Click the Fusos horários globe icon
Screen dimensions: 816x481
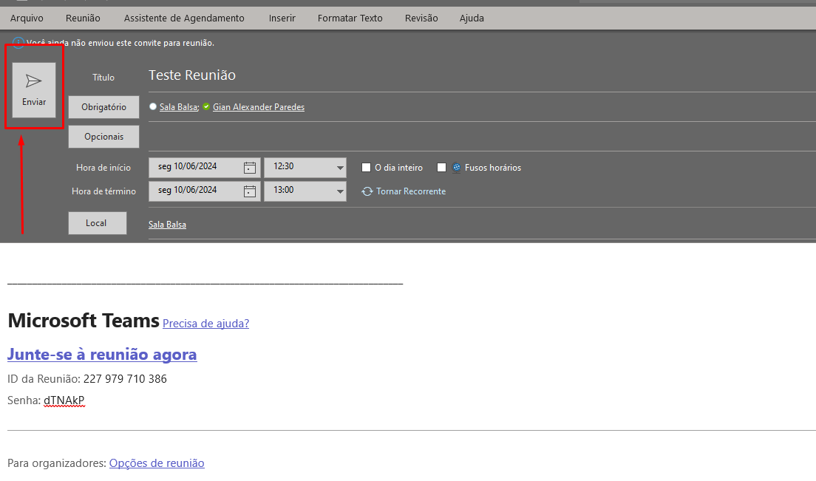457,168
